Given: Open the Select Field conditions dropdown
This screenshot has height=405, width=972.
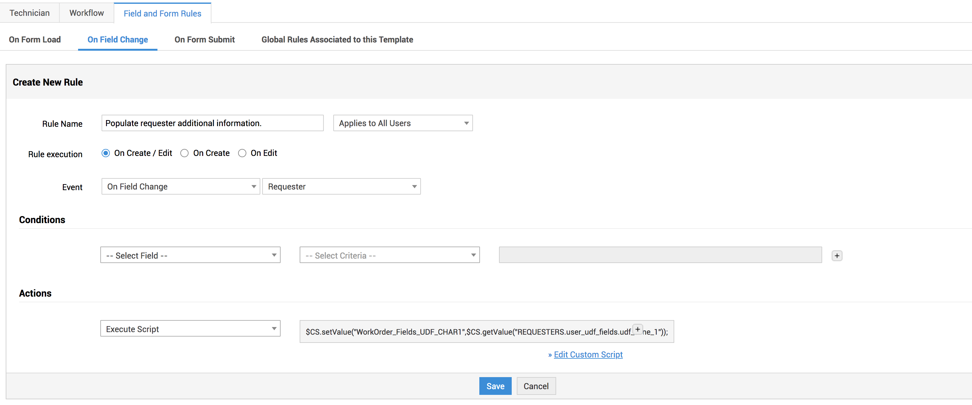Looking at the screenshot, I should click(190, 255).
